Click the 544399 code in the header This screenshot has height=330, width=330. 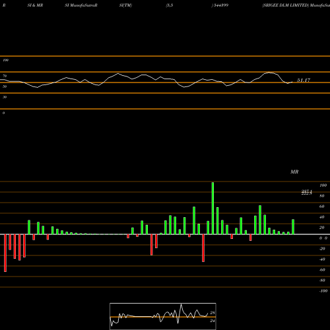(221, 5)
